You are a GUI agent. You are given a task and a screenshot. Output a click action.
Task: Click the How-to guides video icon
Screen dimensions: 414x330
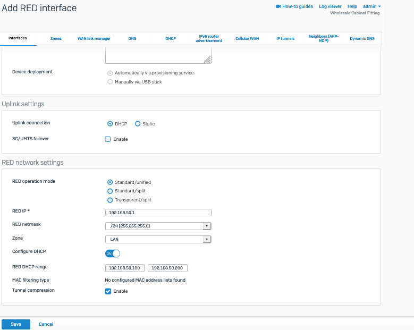[278, 6]
